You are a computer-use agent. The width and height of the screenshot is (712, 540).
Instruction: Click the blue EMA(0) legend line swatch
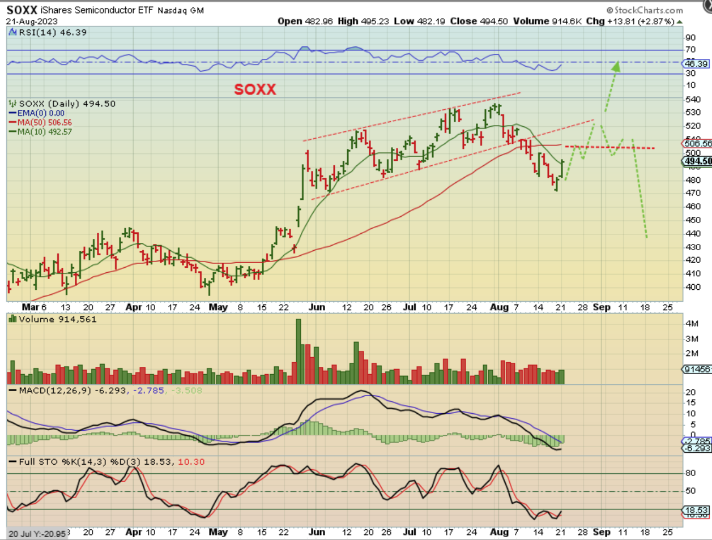13,113
